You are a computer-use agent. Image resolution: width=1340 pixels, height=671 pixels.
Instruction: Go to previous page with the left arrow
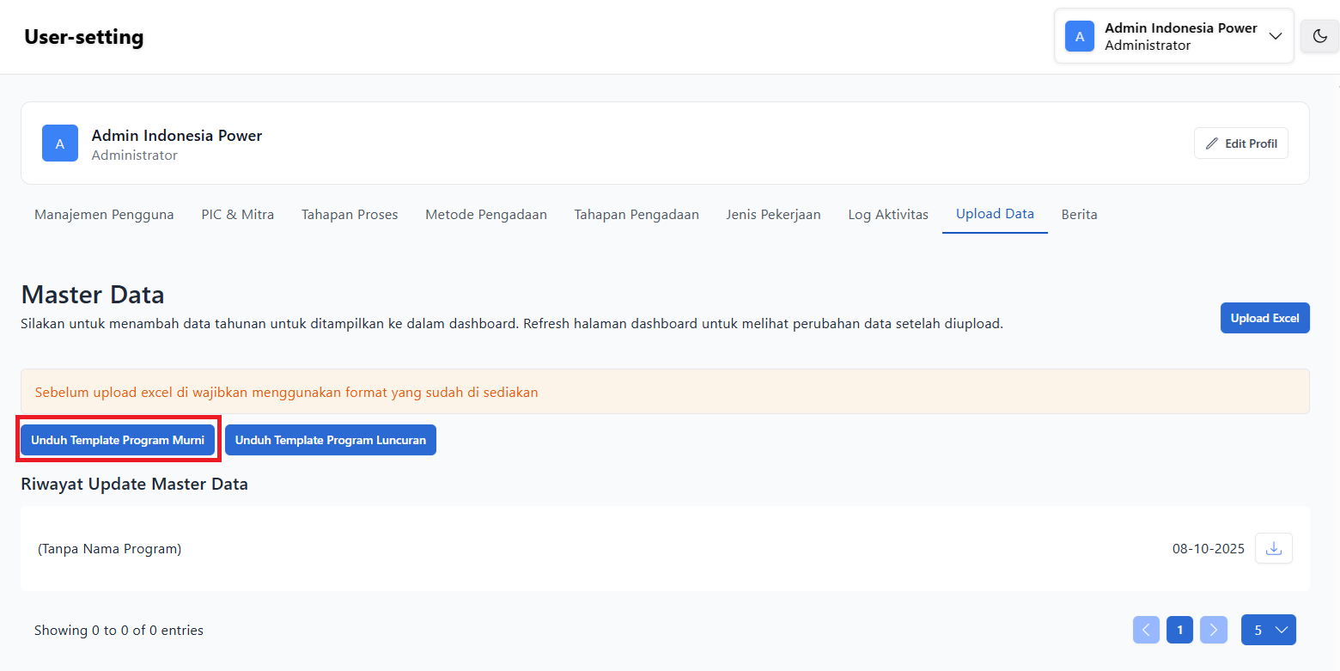pyautogui.click(x=1146, y=630)
